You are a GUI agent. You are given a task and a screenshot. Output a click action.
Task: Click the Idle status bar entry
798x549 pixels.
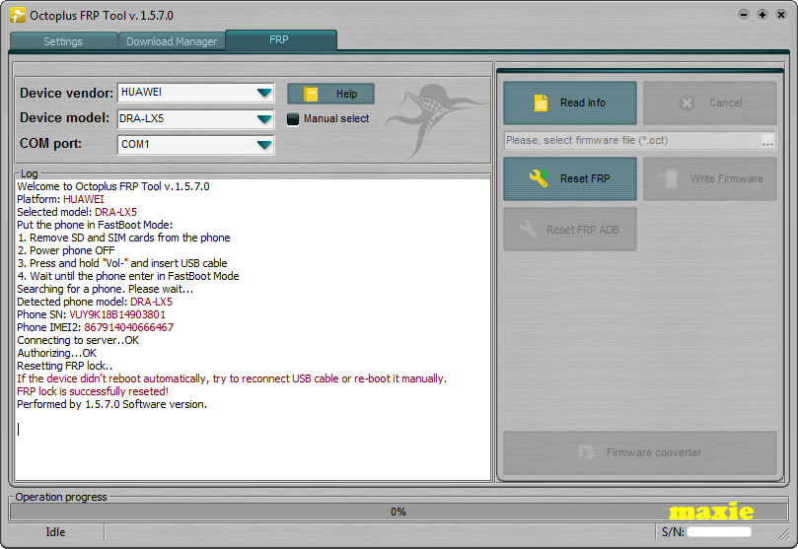[x=55, y=532]
